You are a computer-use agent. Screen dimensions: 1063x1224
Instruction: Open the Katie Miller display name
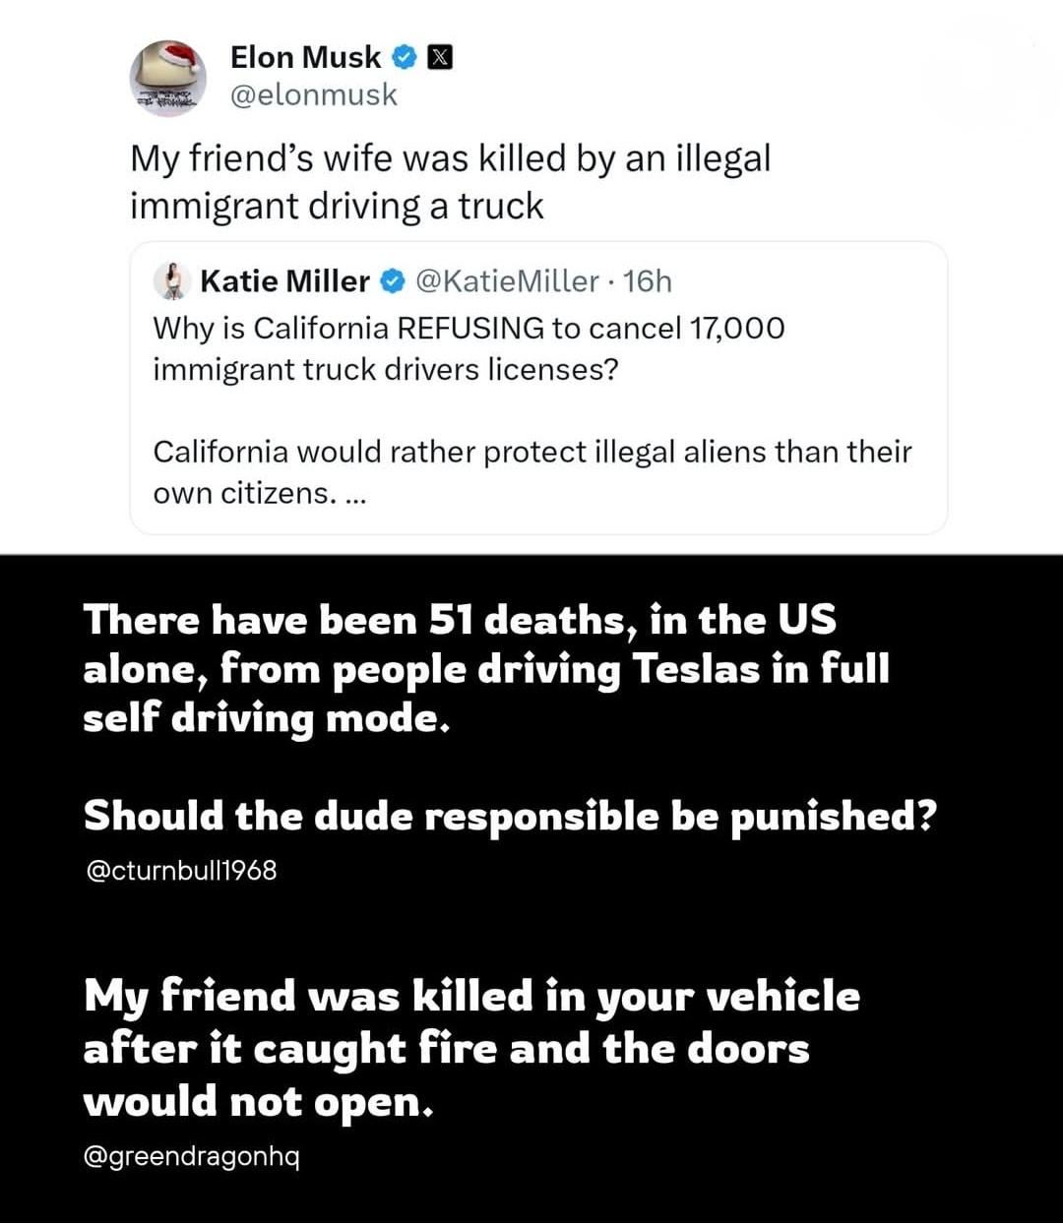coord(284,281)
